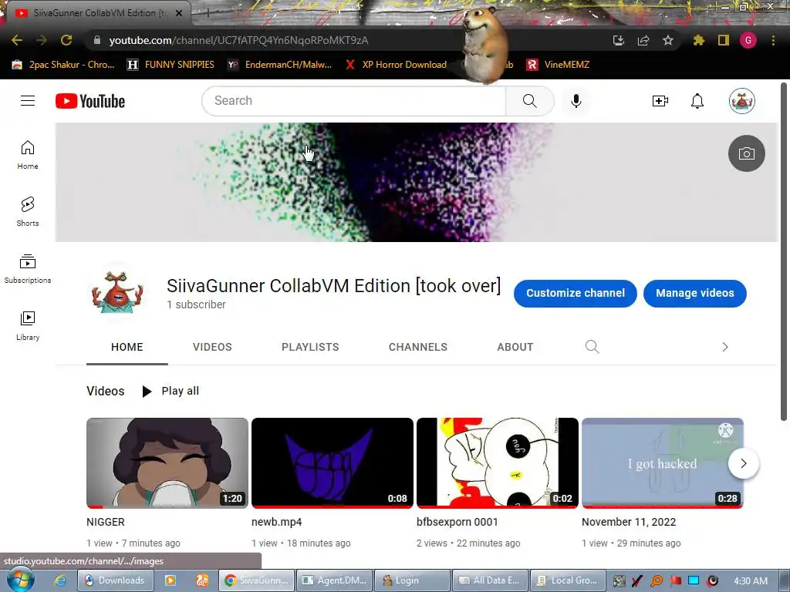Click the Videos section heading
The width and height of the screenshot is (790, 592).
(105, 391)
